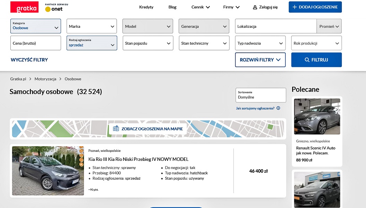
Task: Open the Model dropdown
Action: click(x=148, y=26)
